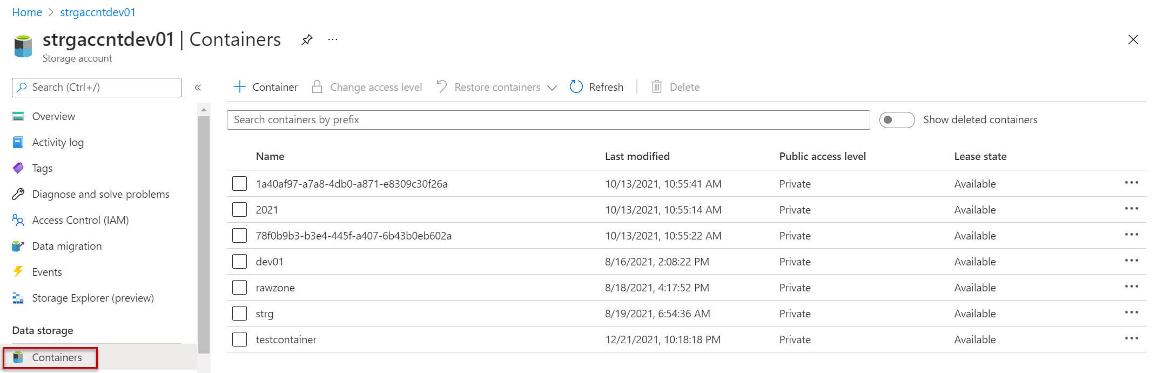
Task: Go to Overview in the sidebar
Action: click(53, 116)
